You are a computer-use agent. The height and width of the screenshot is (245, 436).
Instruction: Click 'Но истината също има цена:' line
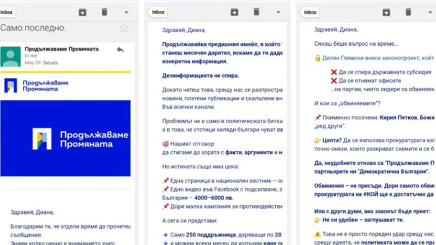click(x=200, y=167)
